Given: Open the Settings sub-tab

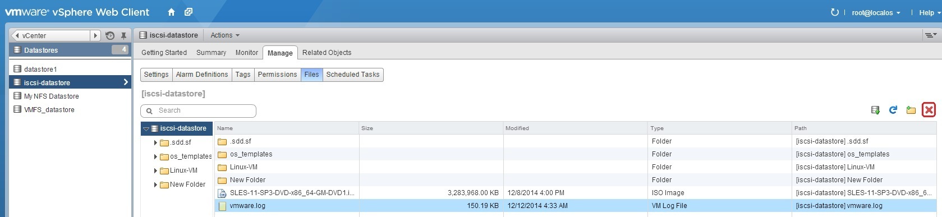Looking at the screenshot, I should pos(156,75).
